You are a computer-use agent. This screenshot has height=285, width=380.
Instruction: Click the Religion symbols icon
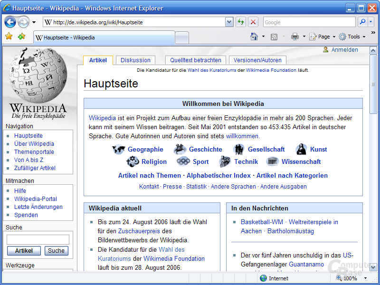[133, 161]
